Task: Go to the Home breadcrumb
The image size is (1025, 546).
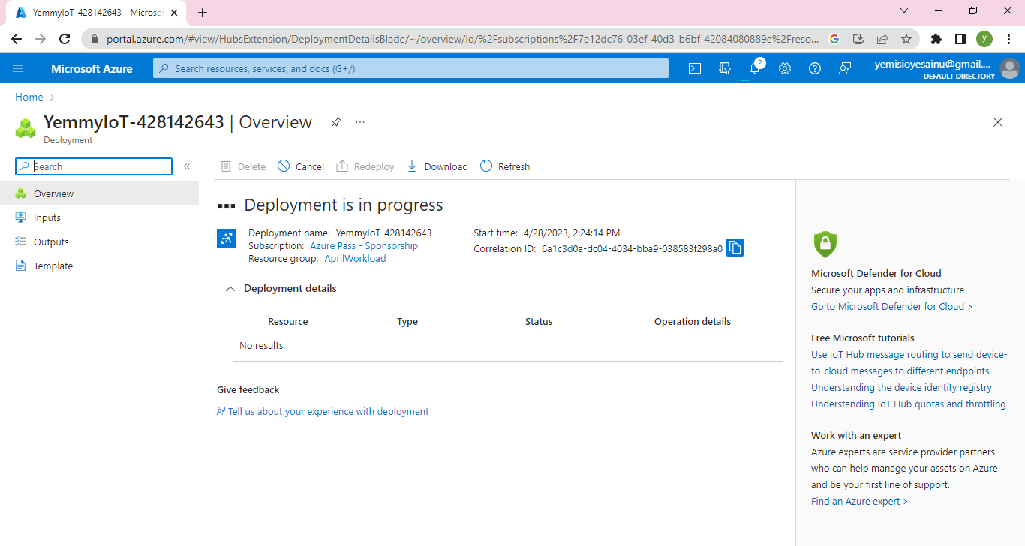Action: [29, 97]
